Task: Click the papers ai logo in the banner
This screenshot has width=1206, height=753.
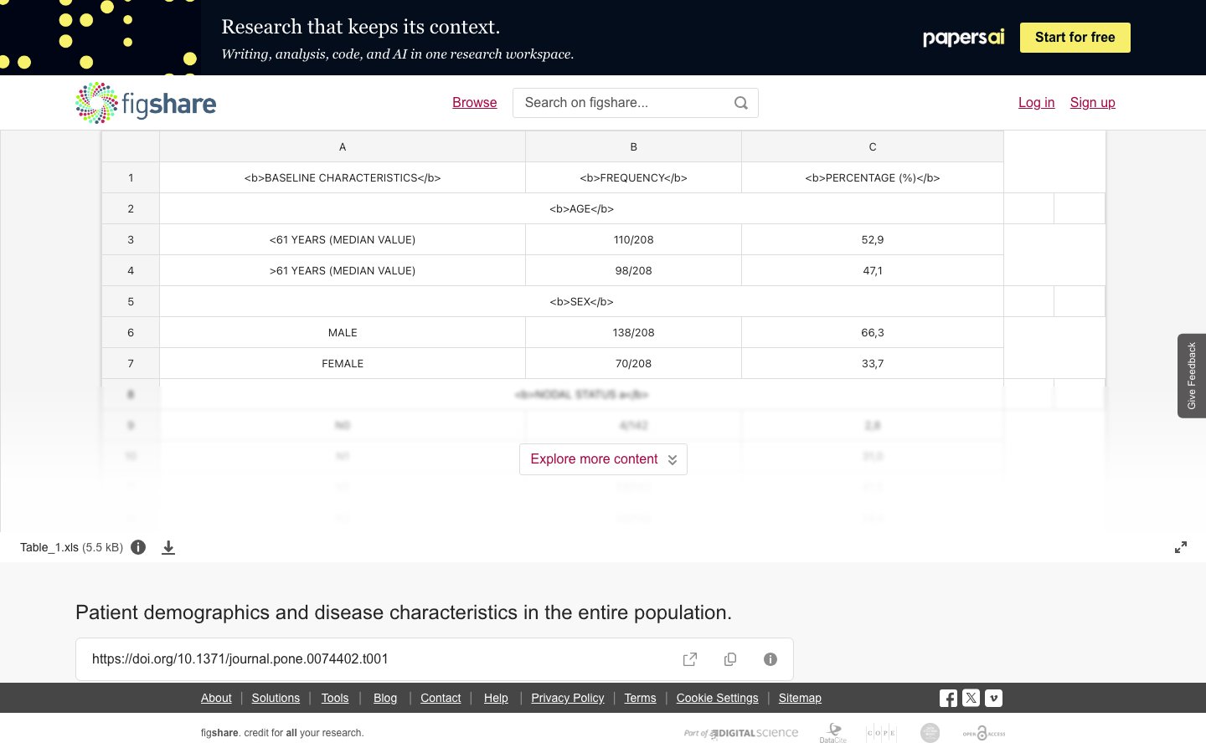Action: [963, 38]
